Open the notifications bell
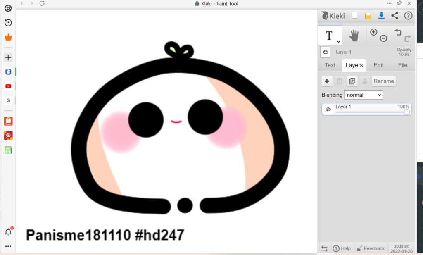 [8, 232]
